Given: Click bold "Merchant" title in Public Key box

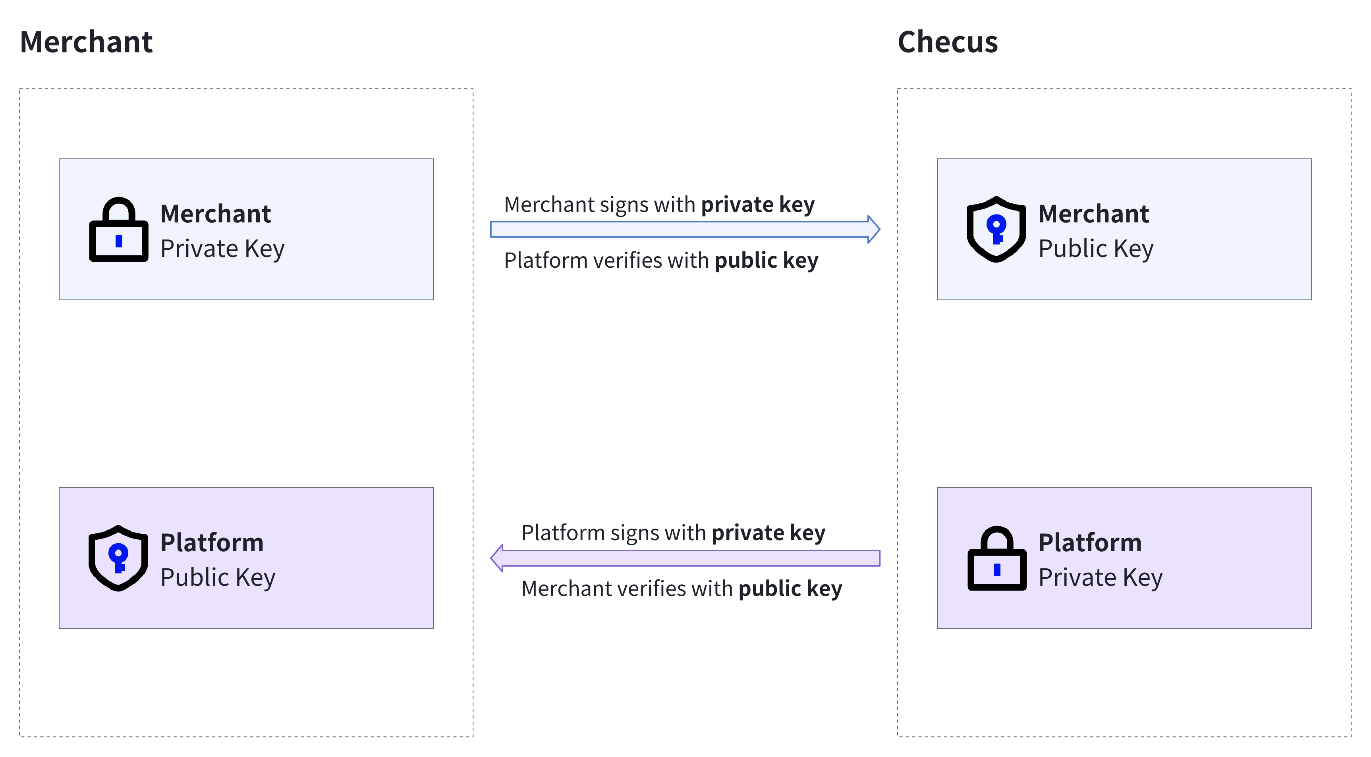Looking at the screenshot, I should pos(1094,214).
